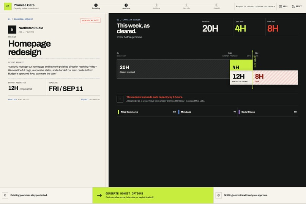Click Generate Honest Options button
Viewport: 306px width, 204px height.
(153, 195)
